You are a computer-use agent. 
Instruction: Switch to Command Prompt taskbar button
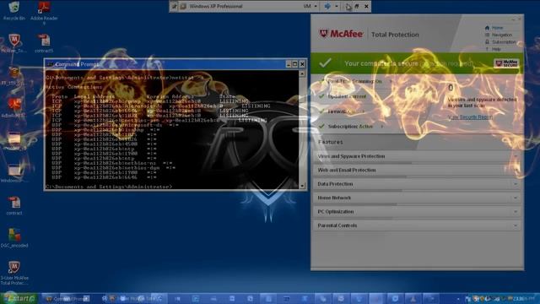68,299
